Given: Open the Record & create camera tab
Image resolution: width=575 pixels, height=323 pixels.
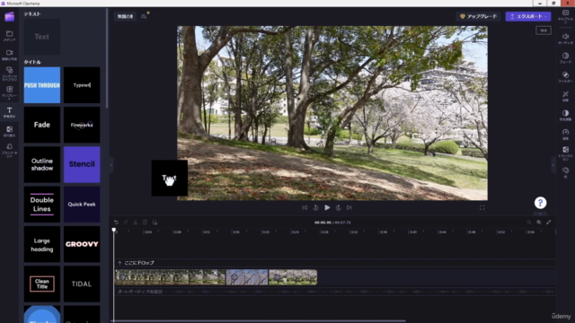Looking at the screenshot, I should pos(10,55).
